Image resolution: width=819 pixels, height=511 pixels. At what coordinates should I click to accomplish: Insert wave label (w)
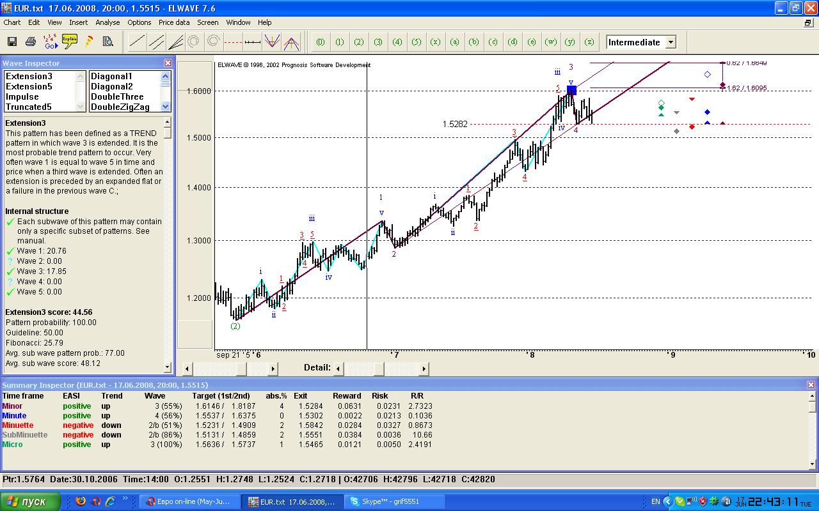(551, 42)
